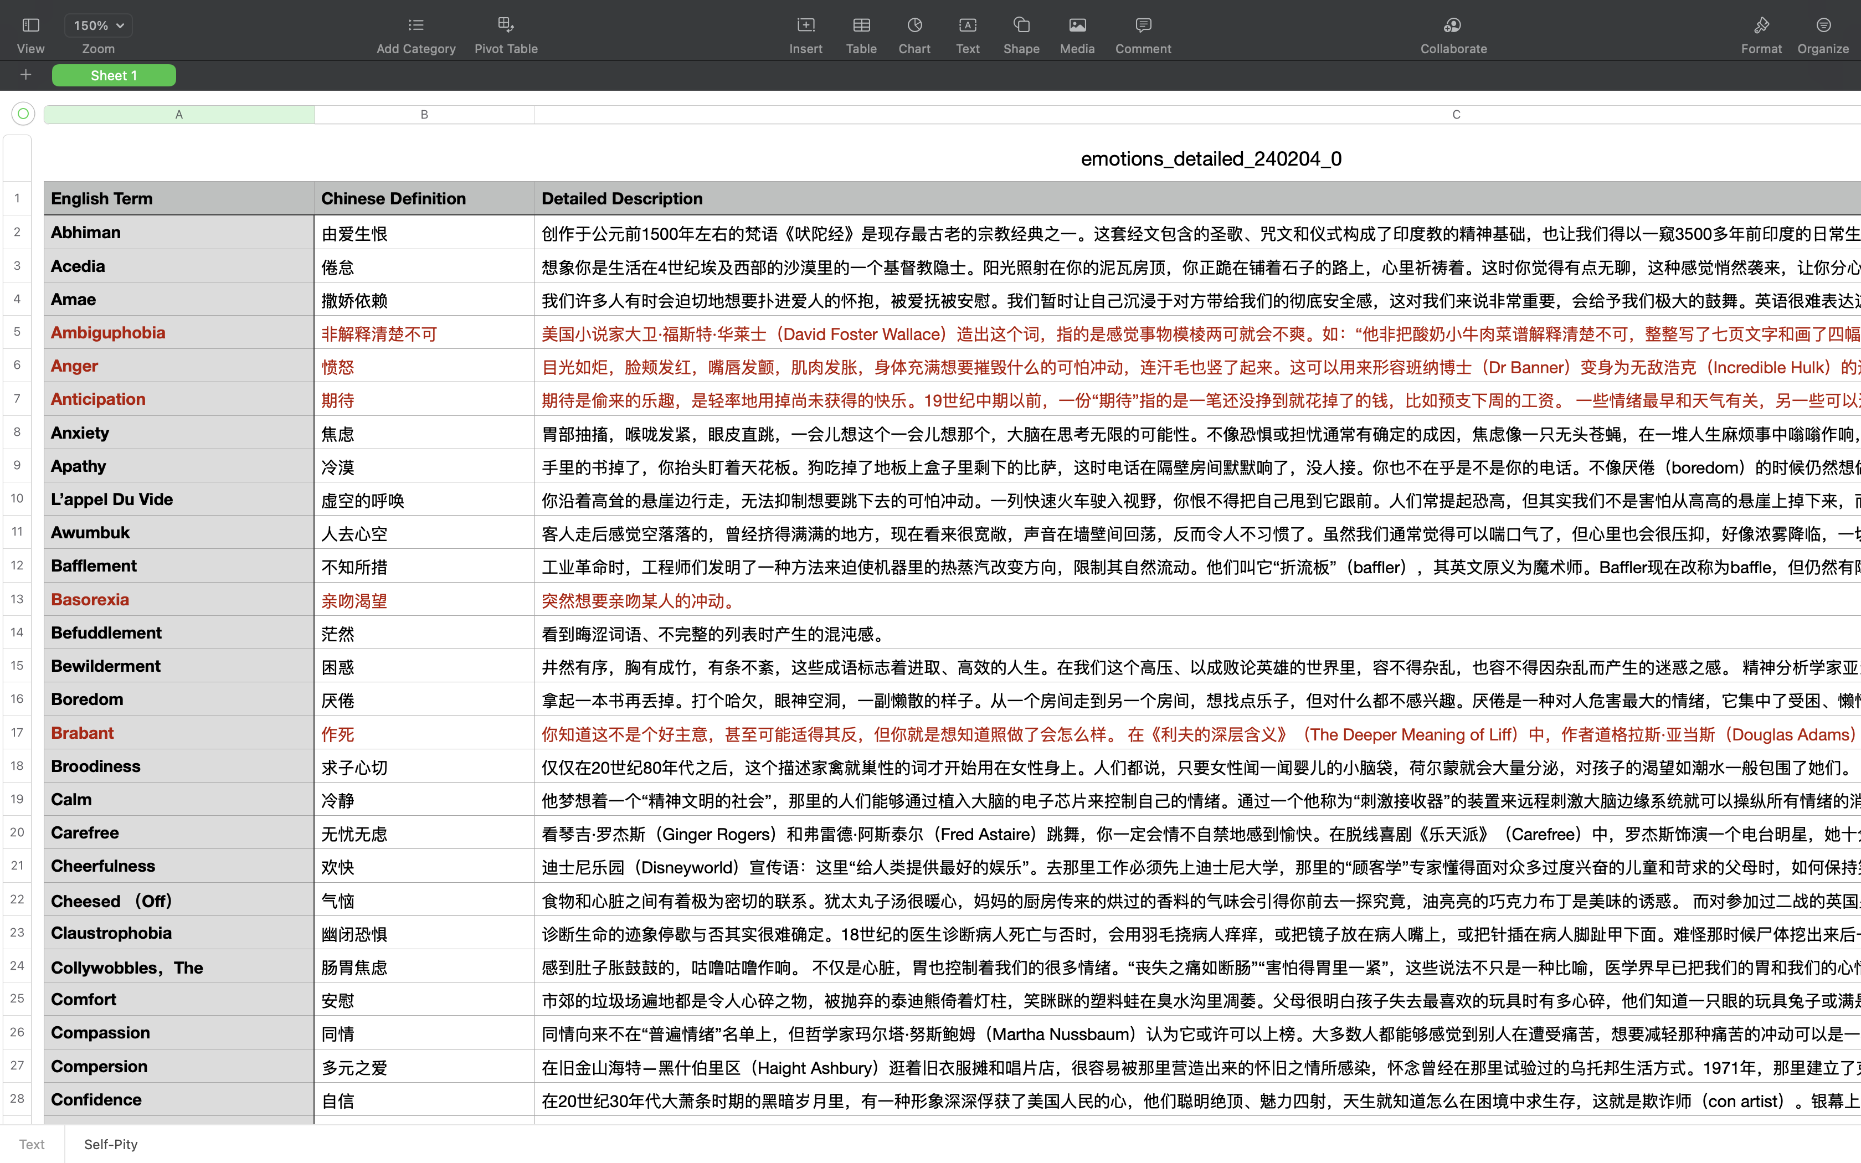Click the Chart tool icon
The height and width of the screenshot is (1163, 1861).
pyautogui.click(x=915, y=24)
